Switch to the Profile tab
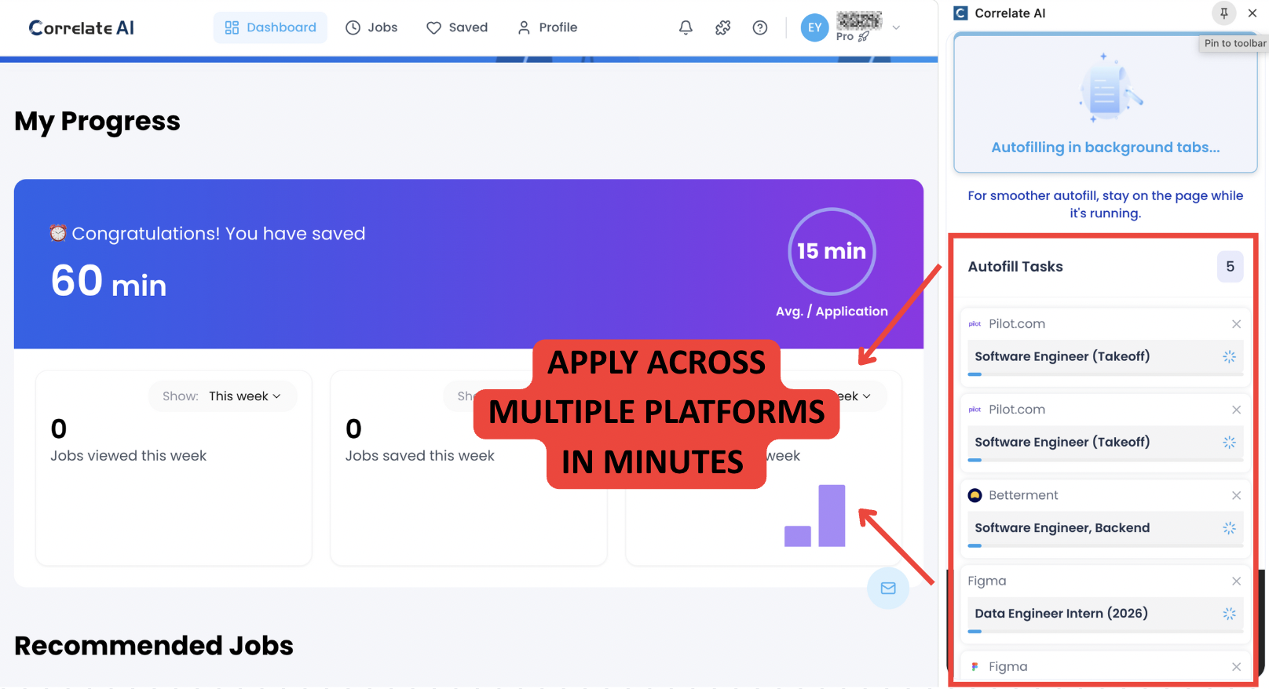The image size is (1269, 689). 547,27
